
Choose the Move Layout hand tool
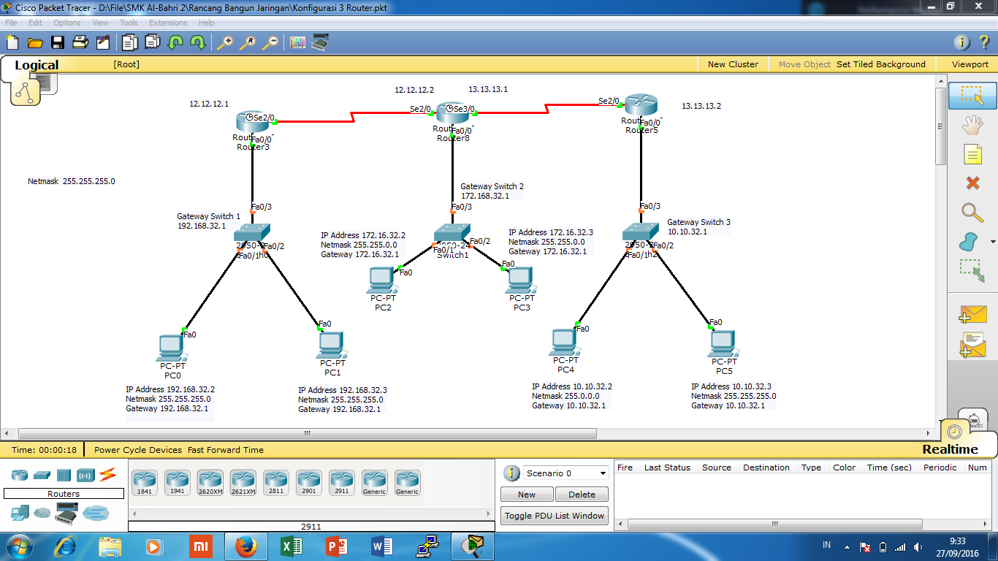pos(972,125)
